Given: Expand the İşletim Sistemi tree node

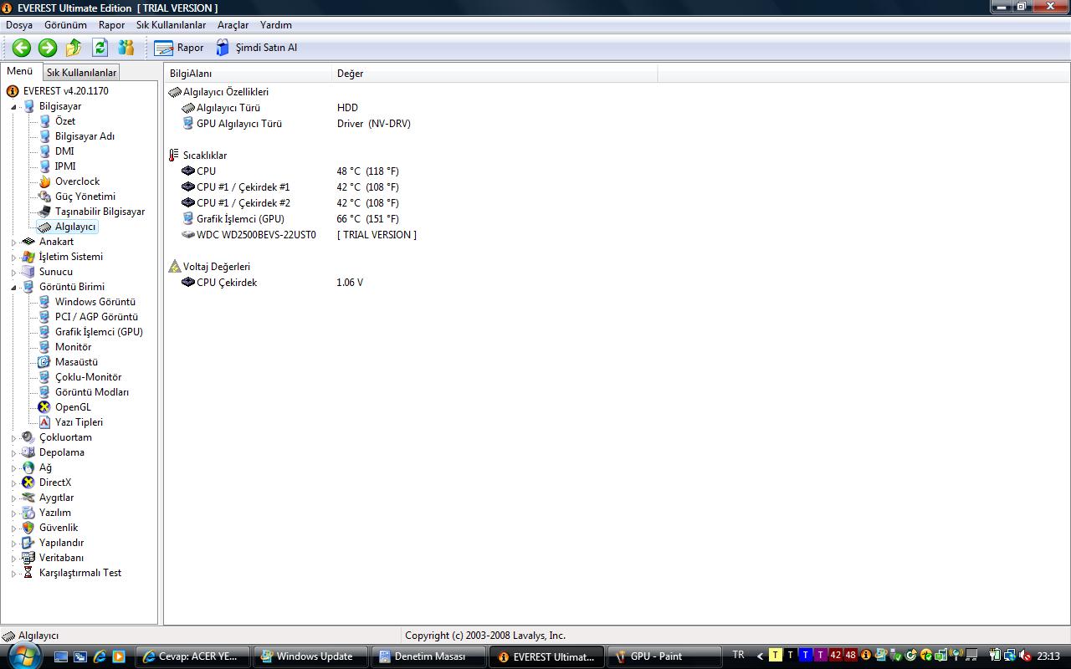Looking at the screenshot, I should click(13, 258).
